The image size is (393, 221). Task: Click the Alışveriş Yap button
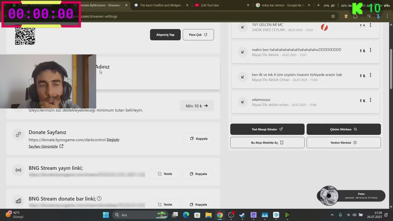[x=165, y=35]
